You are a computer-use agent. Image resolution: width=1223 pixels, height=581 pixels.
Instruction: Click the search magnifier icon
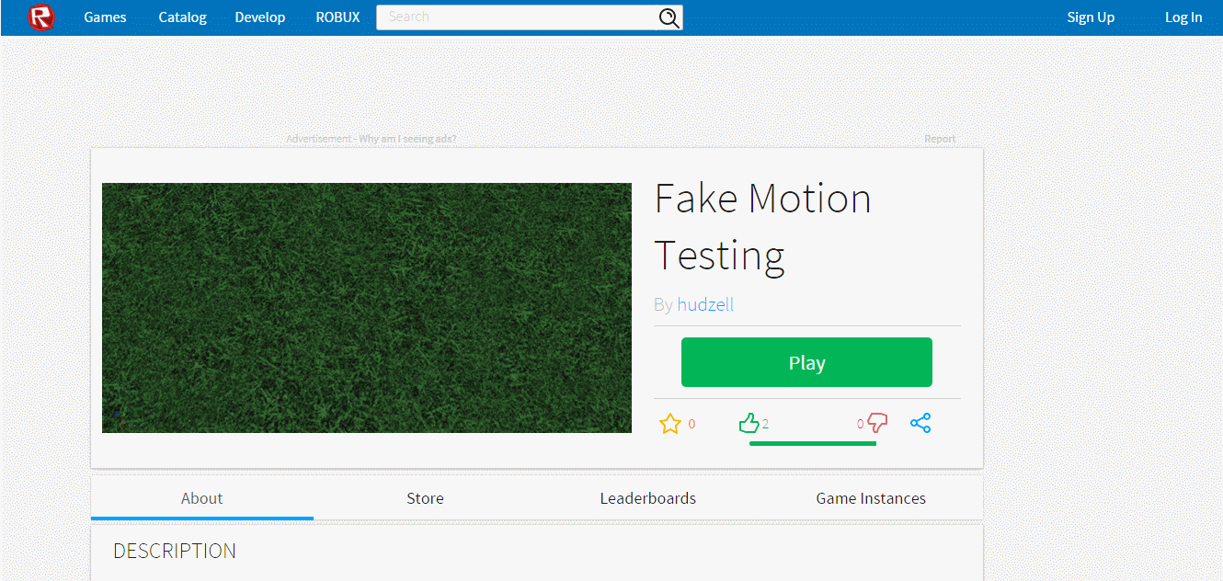(669, 17)
